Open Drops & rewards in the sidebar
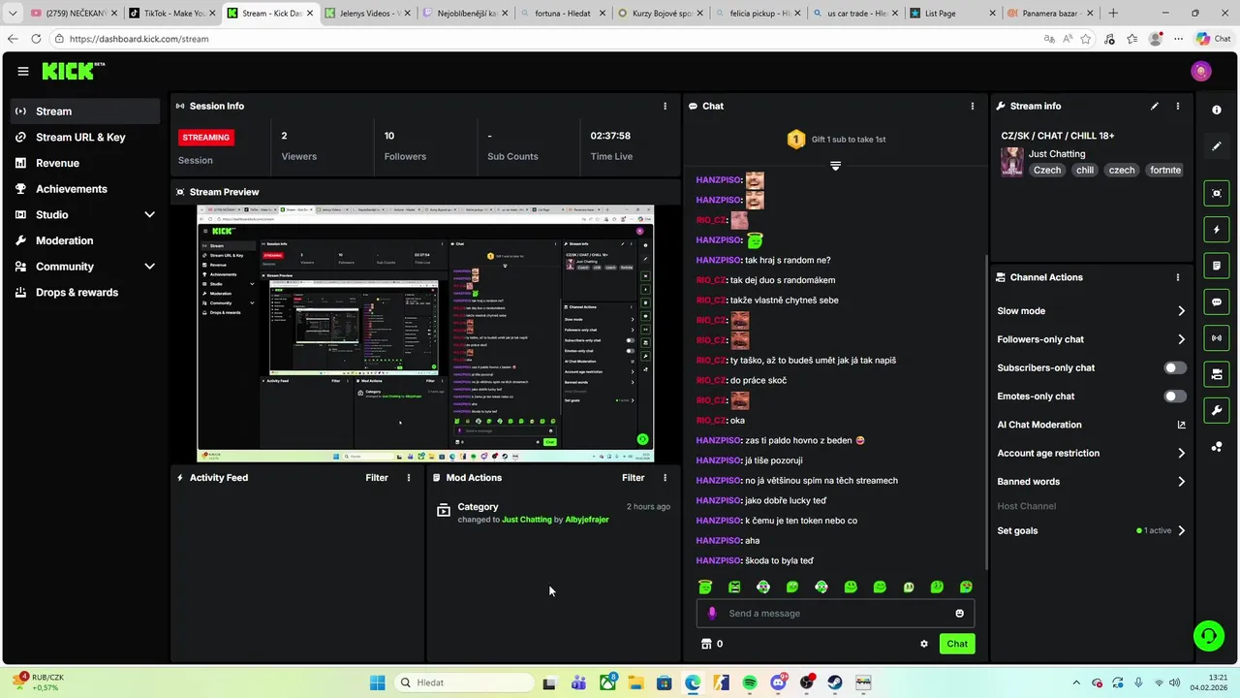1240x698 pixels. 85,292
